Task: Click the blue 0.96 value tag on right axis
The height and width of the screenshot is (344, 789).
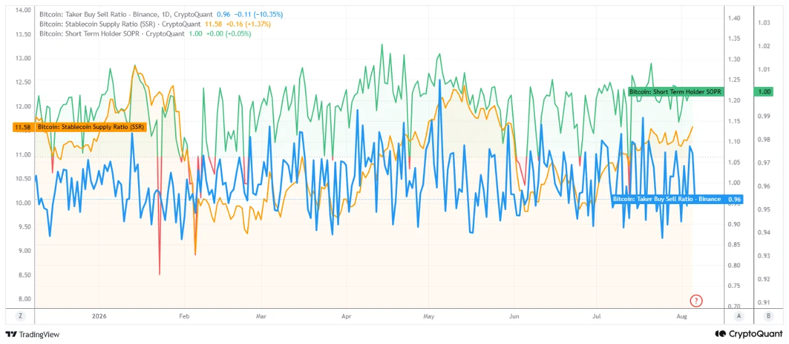Action: click(x=734, y=199)
